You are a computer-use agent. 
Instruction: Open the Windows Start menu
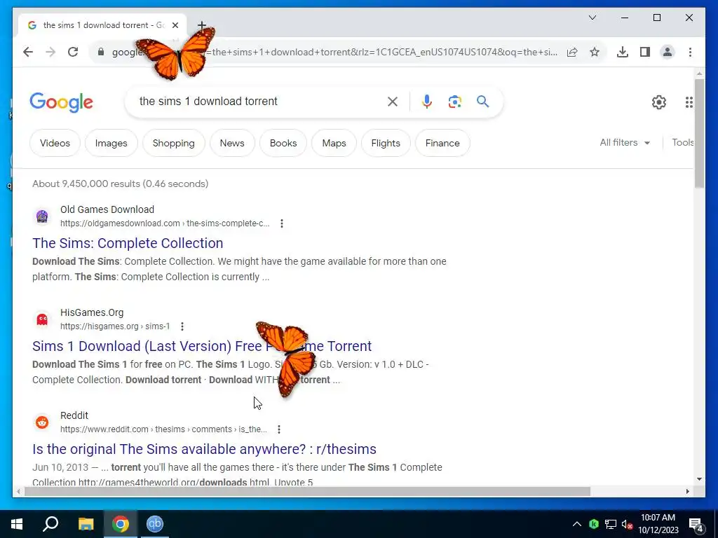pos(17,524)
